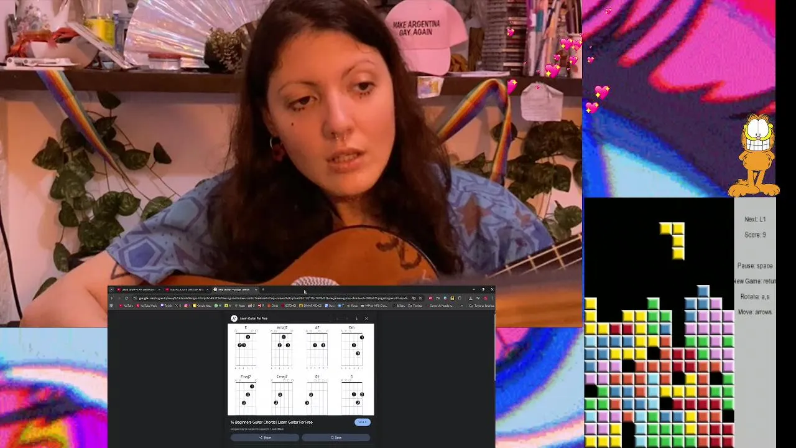The height and width of the screenshot is (448, 796).
Task: Open the Google Keep bookmark
Action: click(201, 306)
